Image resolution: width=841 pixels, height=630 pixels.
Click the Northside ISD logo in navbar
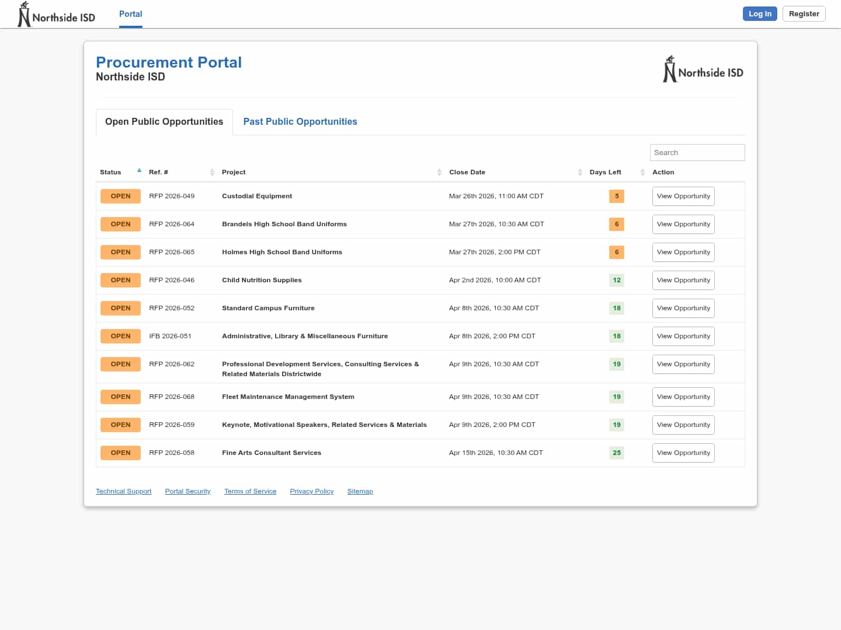[x=57, y=15]
